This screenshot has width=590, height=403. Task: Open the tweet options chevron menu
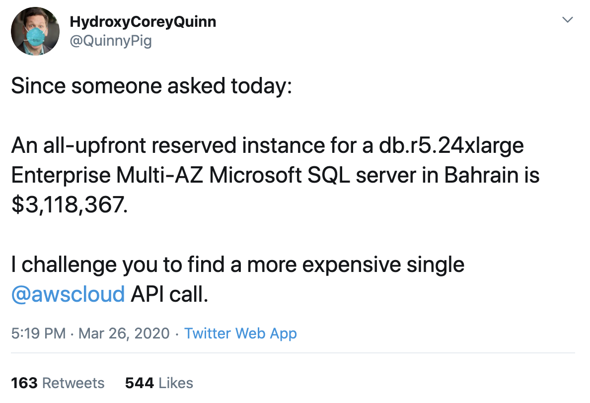[x=567, y=19]
